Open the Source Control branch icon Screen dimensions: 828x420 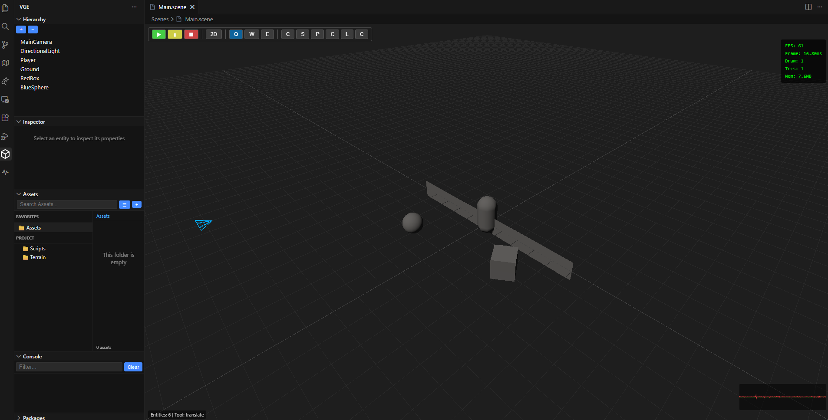pos(5,45)
